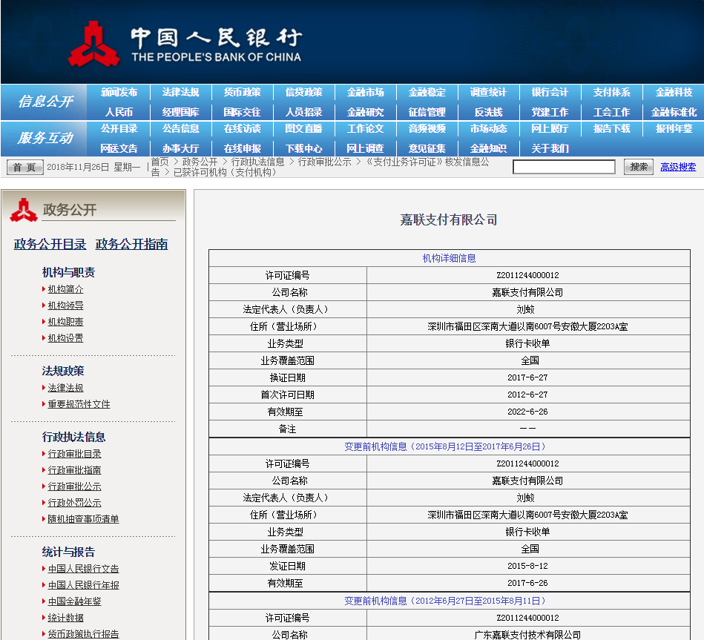Open 下载中心 menu item
The image size is (704, 640).
click(303, 148)
